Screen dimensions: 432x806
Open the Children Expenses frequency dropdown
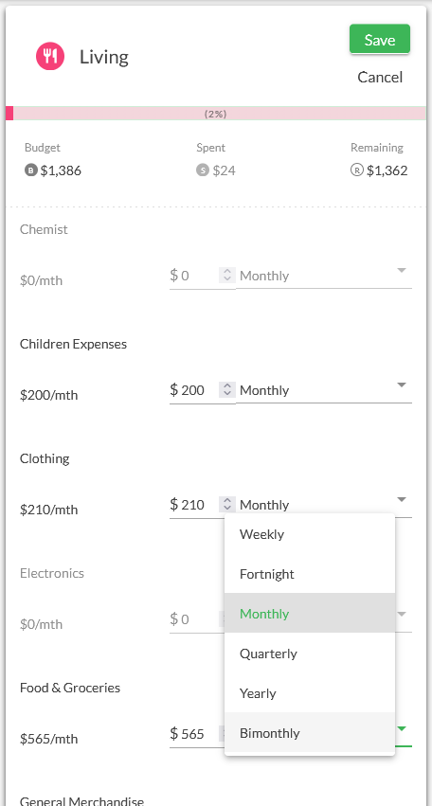323,390
